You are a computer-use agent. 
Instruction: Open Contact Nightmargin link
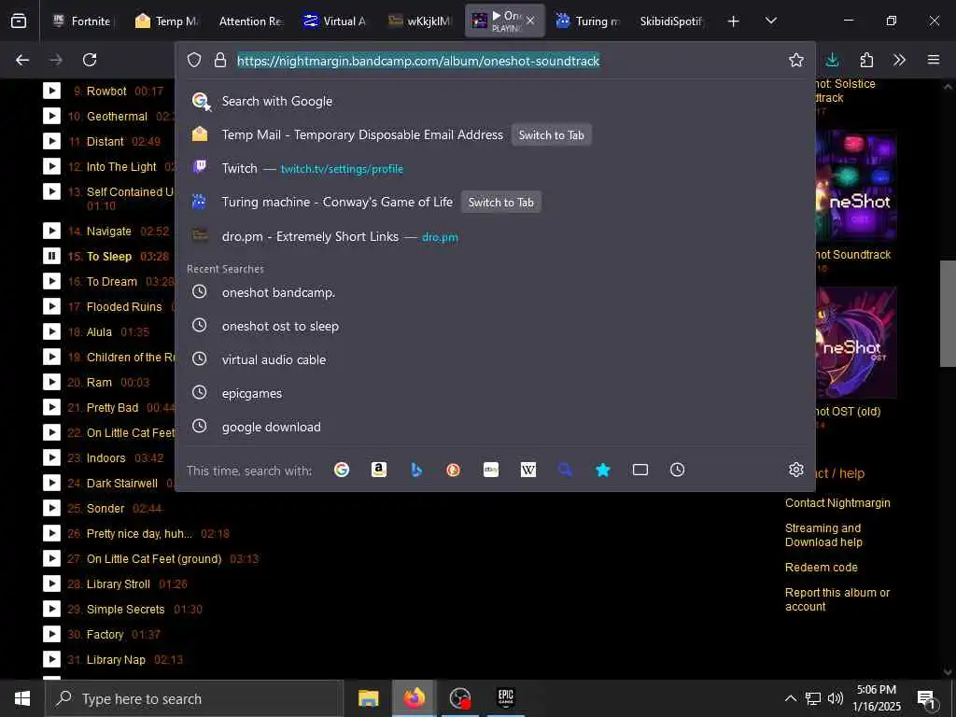point(837,503)
